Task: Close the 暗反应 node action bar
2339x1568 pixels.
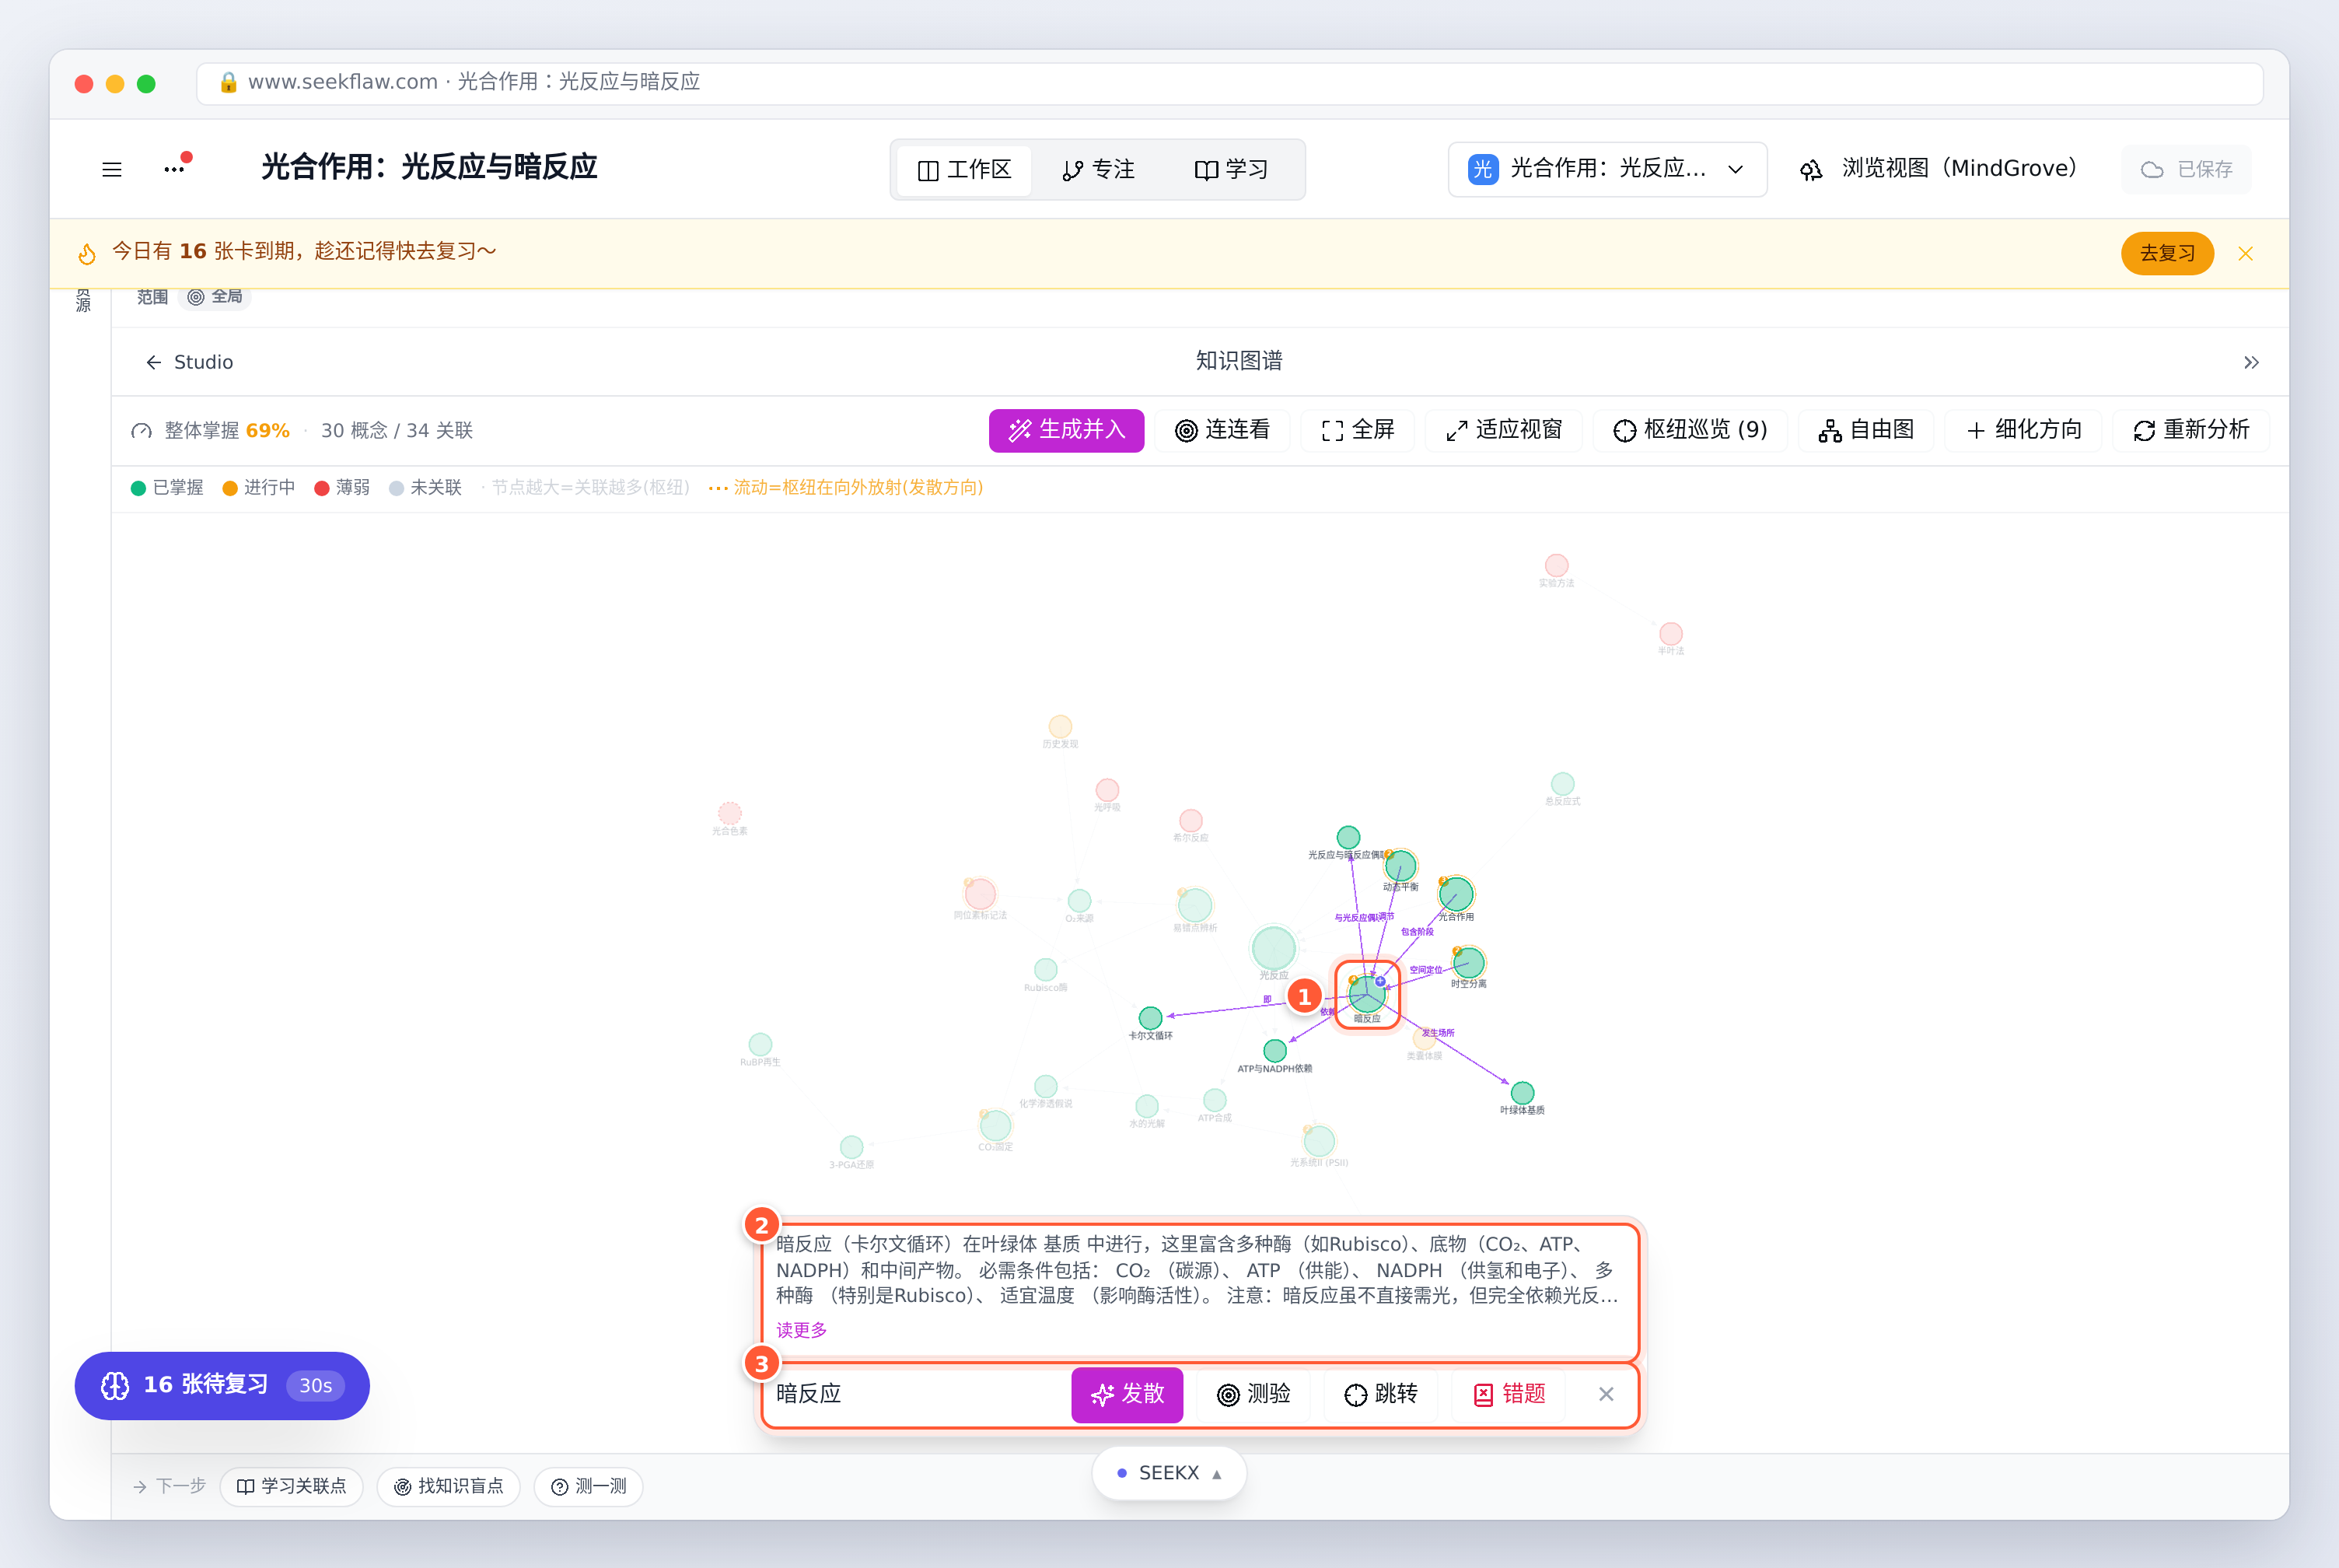Action: [x=1607, y=1395]
